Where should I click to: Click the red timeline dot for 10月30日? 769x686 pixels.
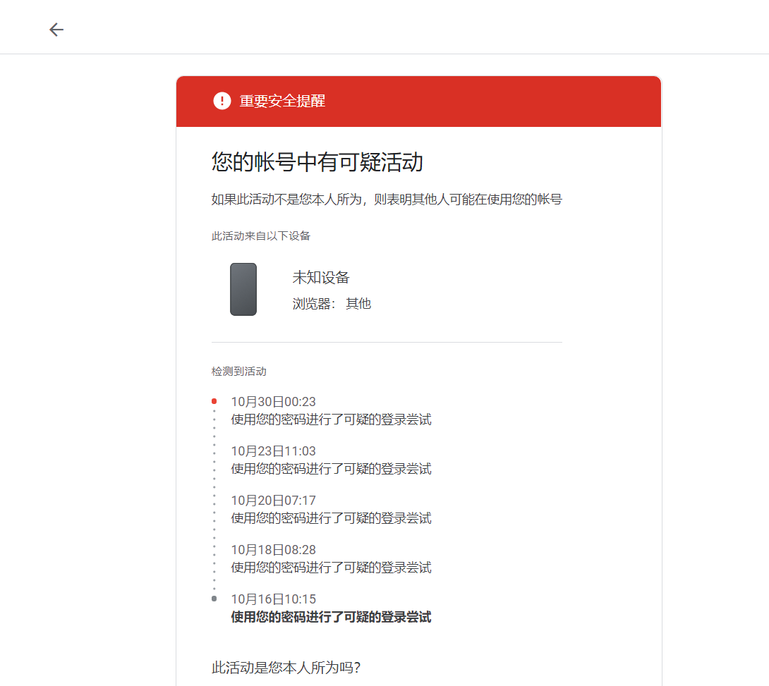[x=214, y=401]
